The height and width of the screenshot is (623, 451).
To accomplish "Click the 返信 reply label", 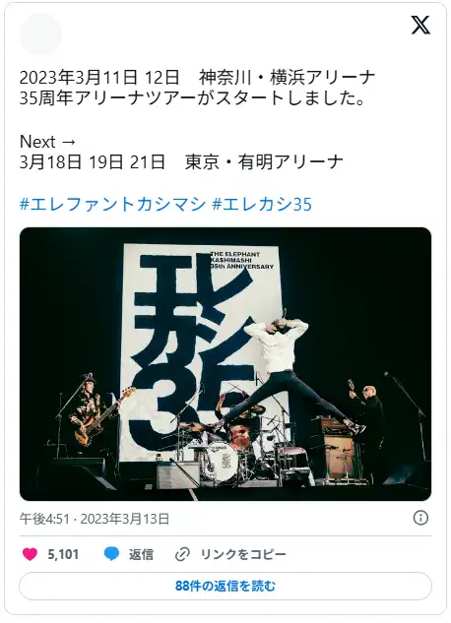I will pyautogui.click(x=141, y=554).
